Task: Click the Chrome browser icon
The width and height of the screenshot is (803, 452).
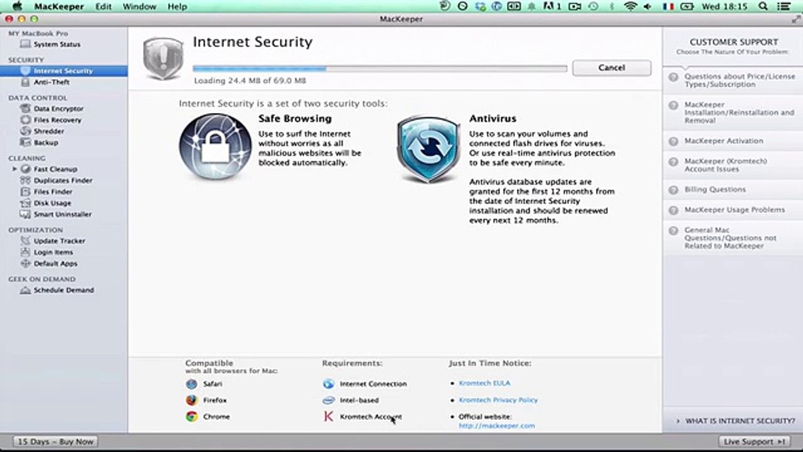Action: (191, 416)
